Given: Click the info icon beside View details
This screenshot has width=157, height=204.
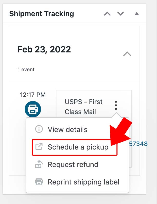Looking at the screenshot, I should point(39,129).
